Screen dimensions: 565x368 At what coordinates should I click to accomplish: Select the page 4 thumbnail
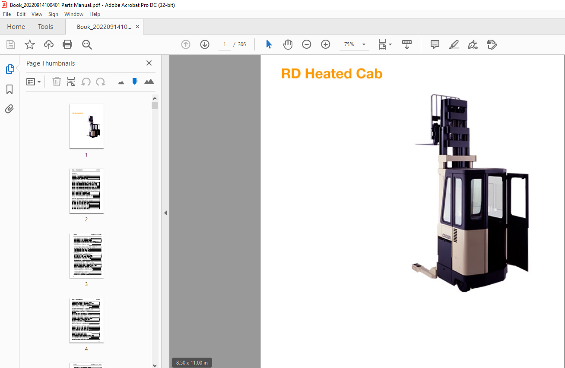(x=86, y=320)
